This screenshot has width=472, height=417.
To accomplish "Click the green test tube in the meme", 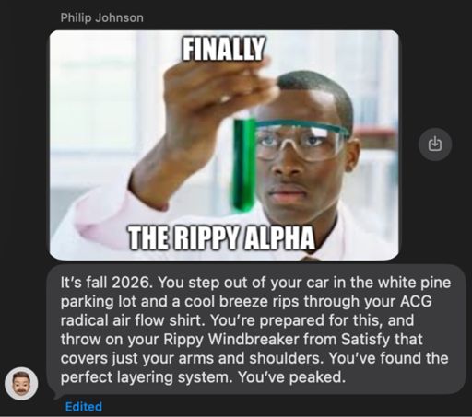I will pos(244,165).
